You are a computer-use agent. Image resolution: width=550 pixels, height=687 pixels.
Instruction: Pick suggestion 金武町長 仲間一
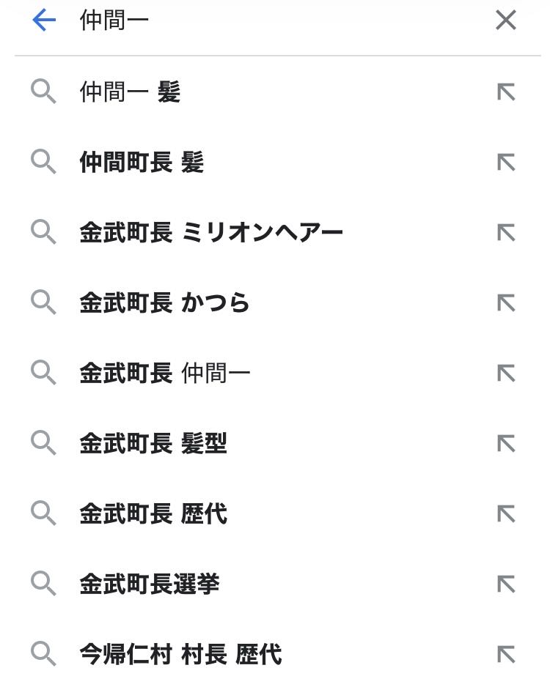click(164, 374)
